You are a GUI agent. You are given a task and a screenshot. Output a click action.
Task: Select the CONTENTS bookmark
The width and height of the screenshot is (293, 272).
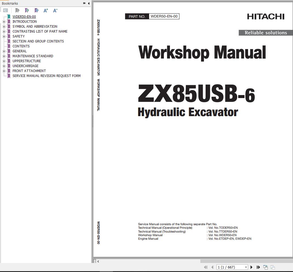tap(21, 46)
